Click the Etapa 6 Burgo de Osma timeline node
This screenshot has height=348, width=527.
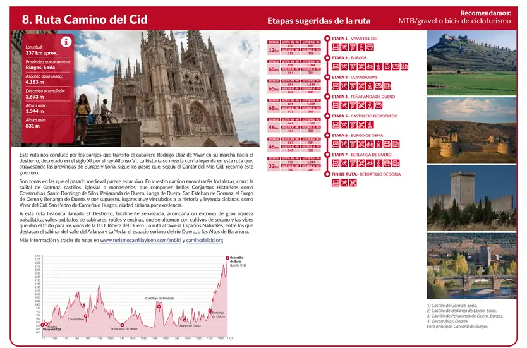pyautogui.click(x=327, y=135)
